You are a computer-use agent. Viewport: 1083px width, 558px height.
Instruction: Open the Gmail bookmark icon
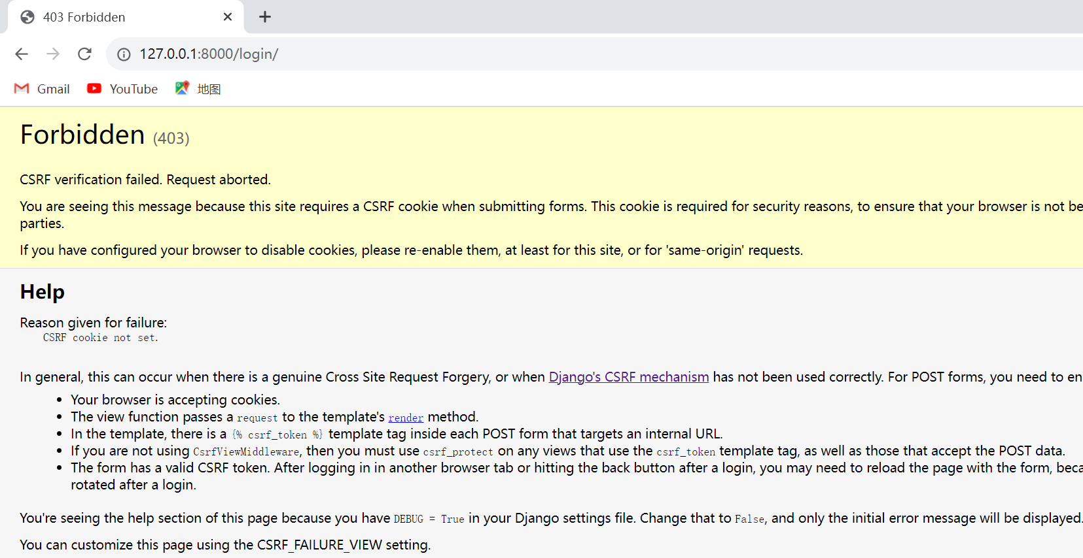point(22,89)
